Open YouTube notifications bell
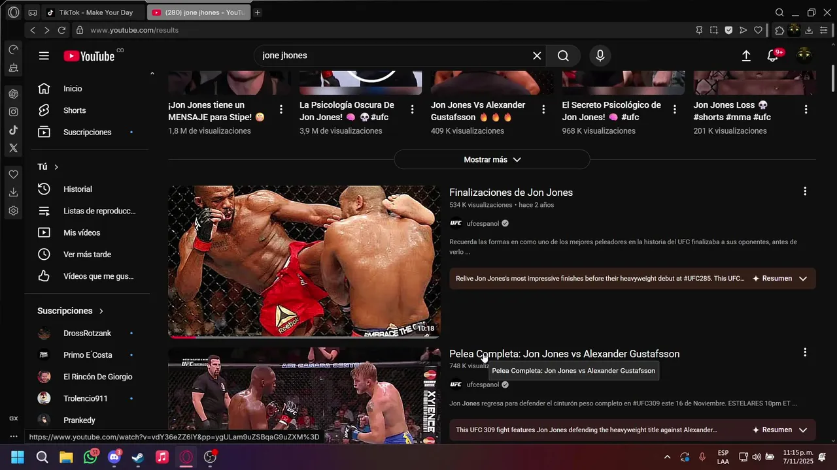The height and width of the screenshot is (470, 837). coord(773,55)
